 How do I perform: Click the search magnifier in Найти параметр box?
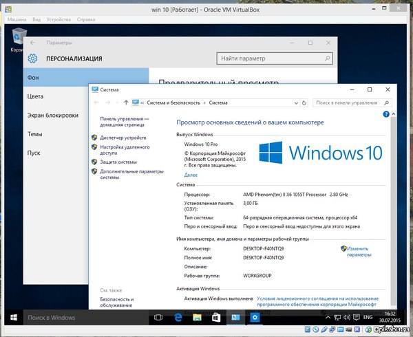point(327,58)
